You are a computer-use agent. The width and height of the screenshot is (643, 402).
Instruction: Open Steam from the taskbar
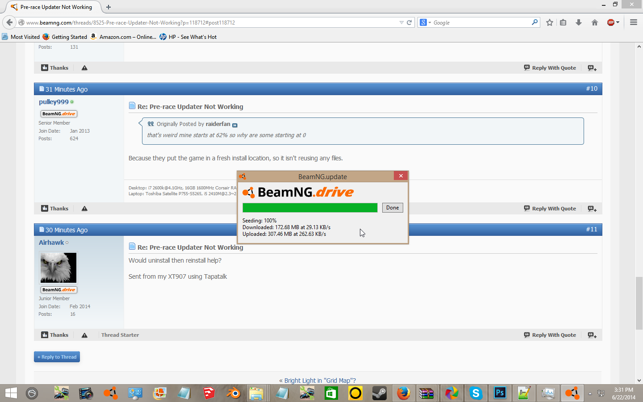point(380,393)
